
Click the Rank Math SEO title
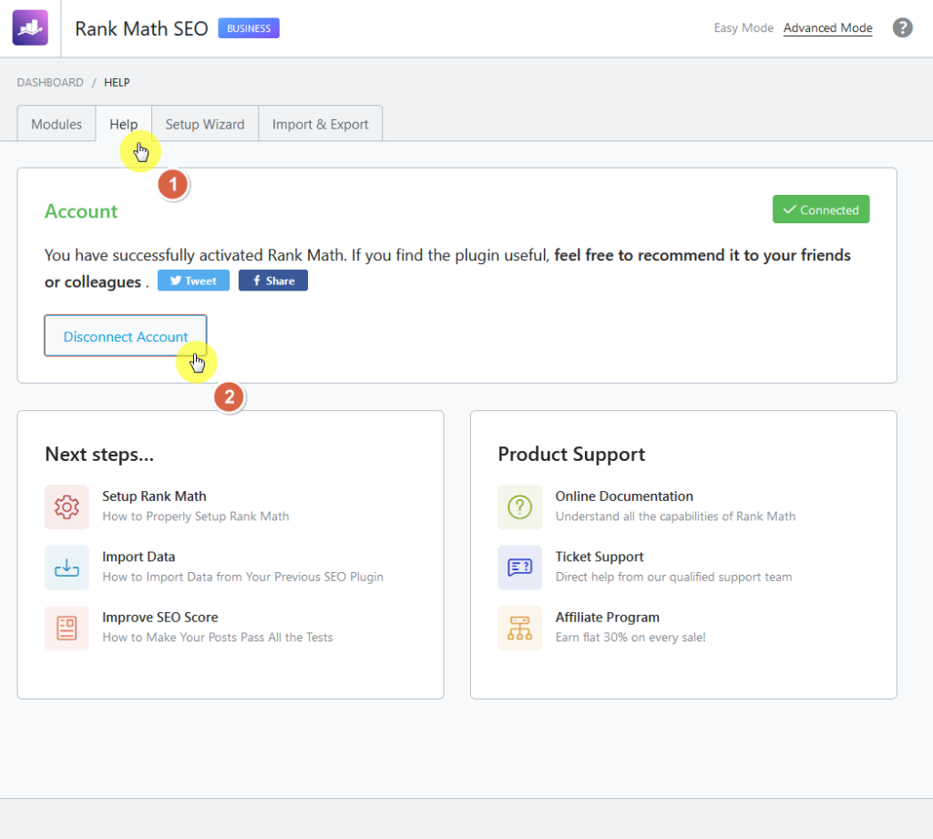click(141, 28)
